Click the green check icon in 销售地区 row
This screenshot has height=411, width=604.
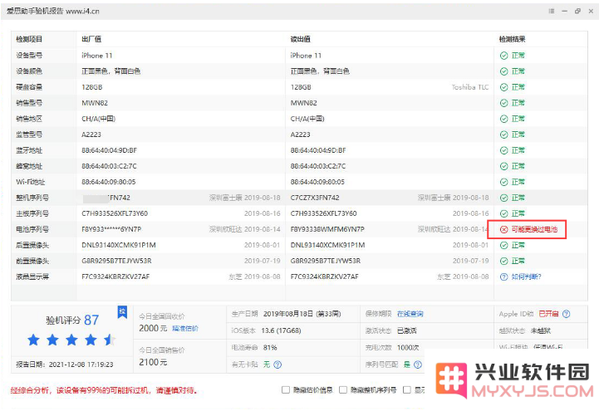point(503,119)
